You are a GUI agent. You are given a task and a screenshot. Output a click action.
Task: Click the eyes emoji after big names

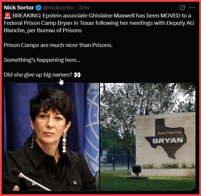point(77,75)
